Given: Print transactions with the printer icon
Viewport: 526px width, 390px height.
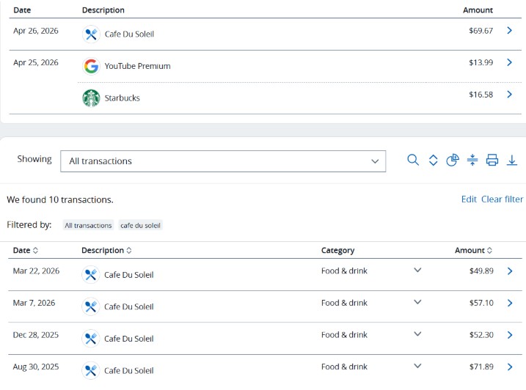Looking at the screenshot, I should [x=492, y=161].
